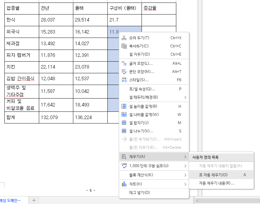Screen dimensions: 260x204
Task: Select Equal Cell Height (셀 높이를 같게)
Action: click(124, 106)
